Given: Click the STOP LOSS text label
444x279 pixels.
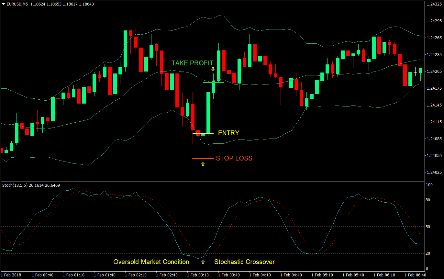Looking at the screenshot, I should [234, 158].
